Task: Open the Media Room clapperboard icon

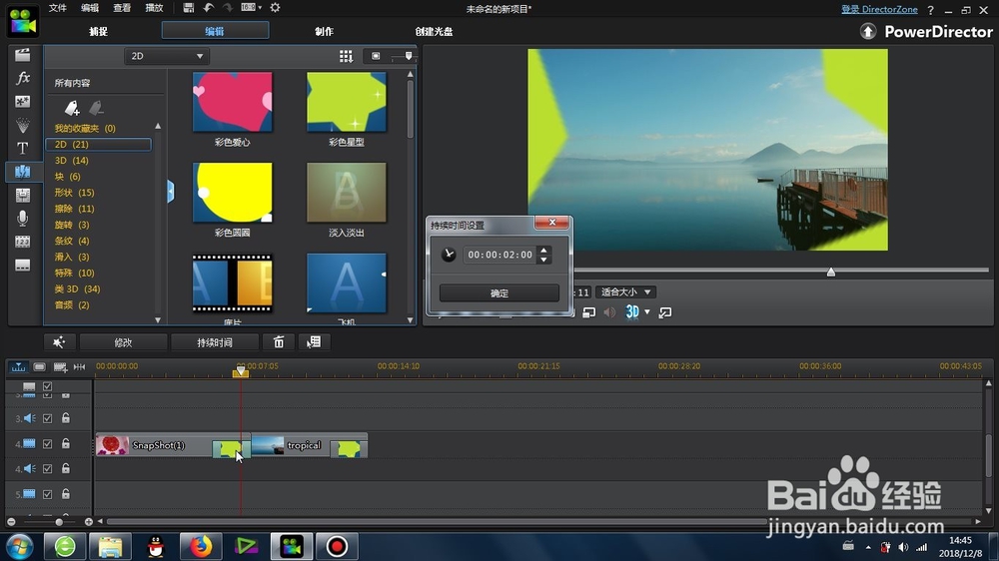Action: pos(22,55)
